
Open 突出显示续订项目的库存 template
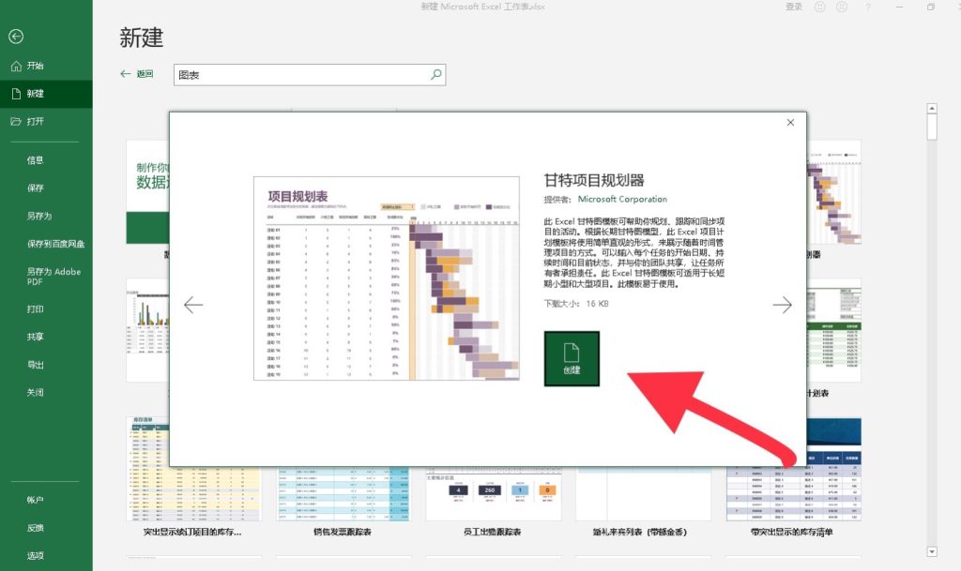(193, 477)
